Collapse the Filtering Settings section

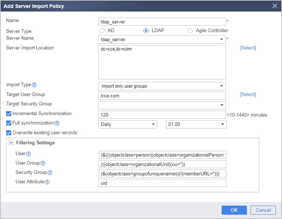coord(11,143)
